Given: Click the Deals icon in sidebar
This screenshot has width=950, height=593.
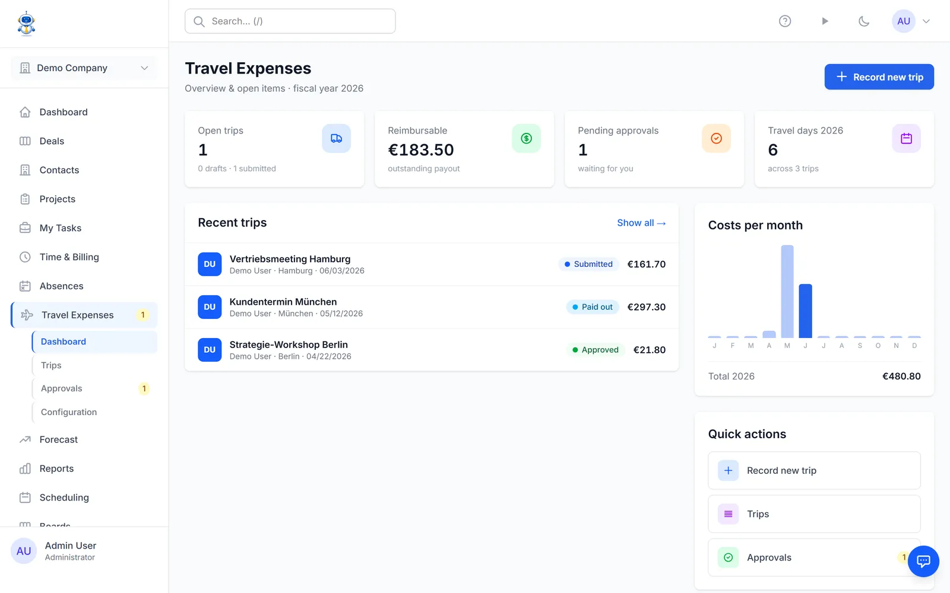Looking at the screenshot, I should 25,141.
